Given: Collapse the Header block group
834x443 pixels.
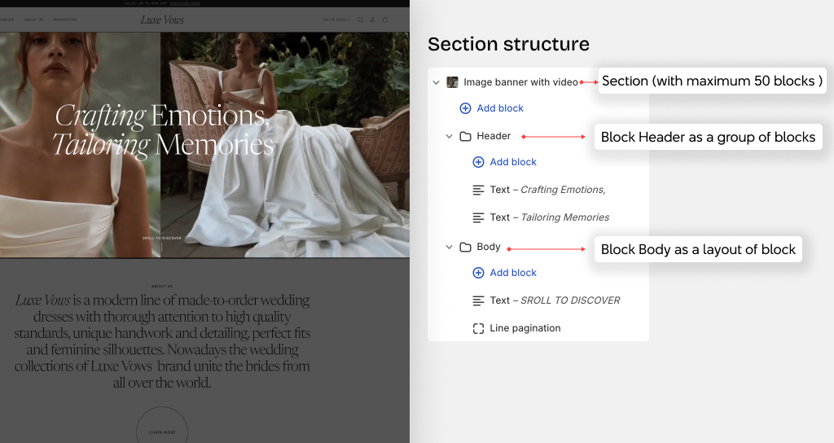Looking at the screenshot, I should click(x=450, y=136).
